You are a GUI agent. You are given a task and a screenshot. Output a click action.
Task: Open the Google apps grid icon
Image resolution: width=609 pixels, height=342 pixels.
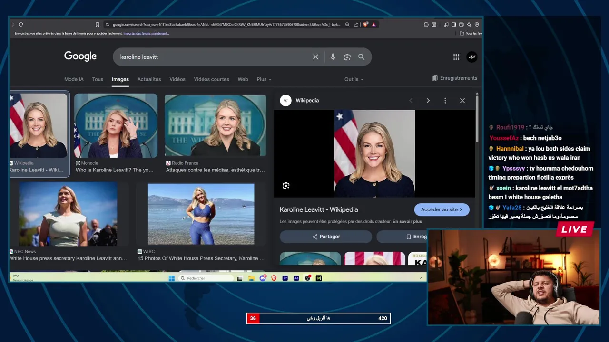click(x=456, y=57)
